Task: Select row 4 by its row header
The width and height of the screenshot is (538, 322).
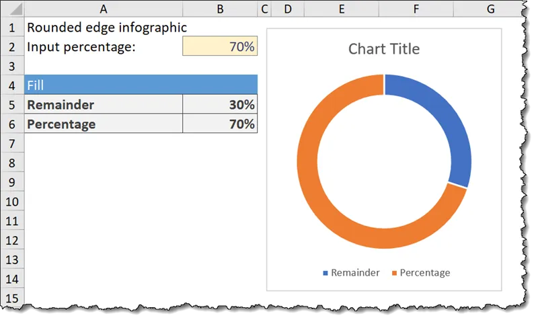Action: (11, 85)
